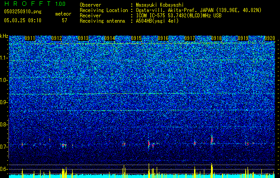280x178 pixels.
Task: Click the 0919 time marker
Action: coord(243,38)
